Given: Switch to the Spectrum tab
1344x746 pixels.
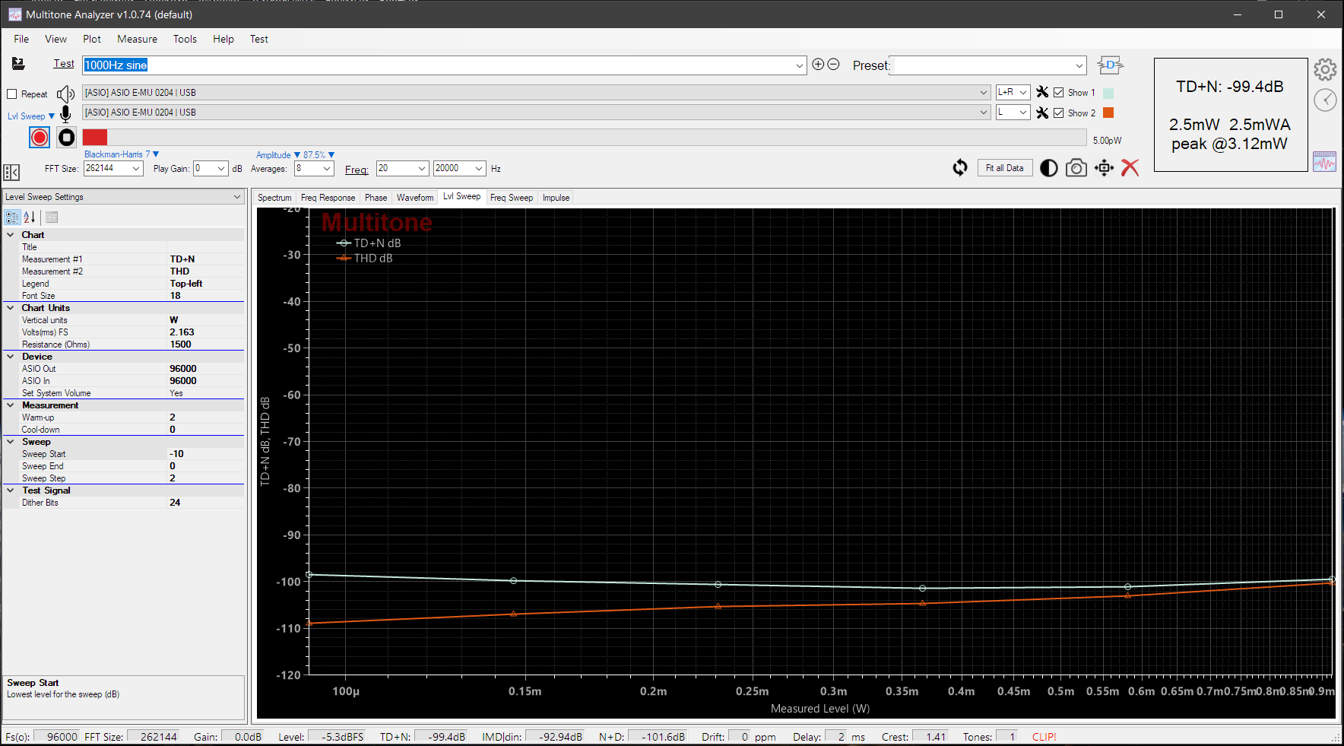Looking at the screenshot, I should (x=274, y=198).
